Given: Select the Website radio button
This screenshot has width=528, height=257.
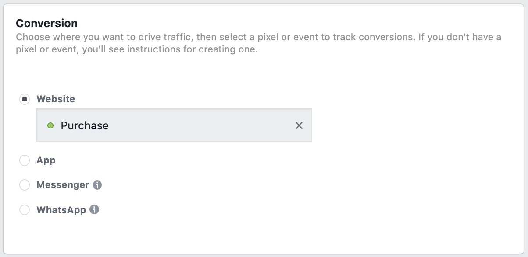Looking at the screenshot, I should (x=25, y=99).
